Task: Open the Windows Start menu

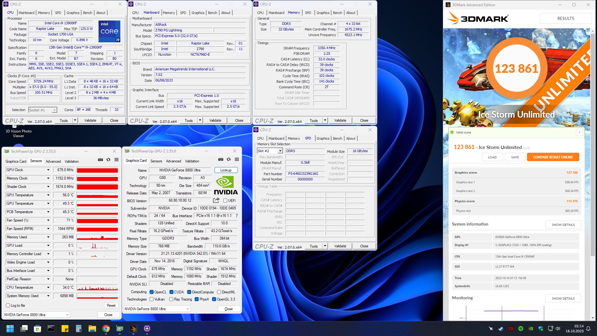Action: point(10,329)
